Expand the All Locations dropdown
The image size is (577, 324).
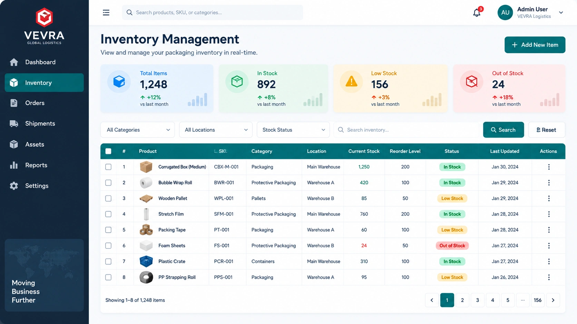point(216,130)
